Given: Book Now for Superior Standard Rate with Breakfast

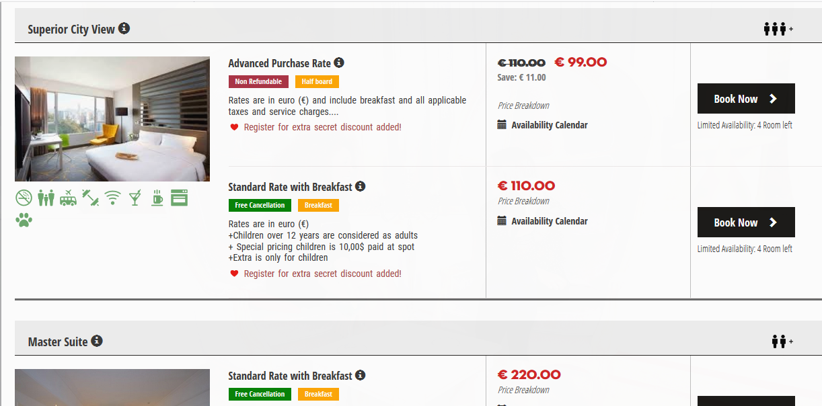Looking at the screenshot, I should 746,222.
